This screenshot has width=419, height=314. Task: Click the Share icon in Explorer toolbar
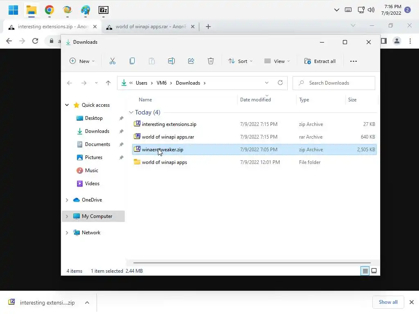191,61
